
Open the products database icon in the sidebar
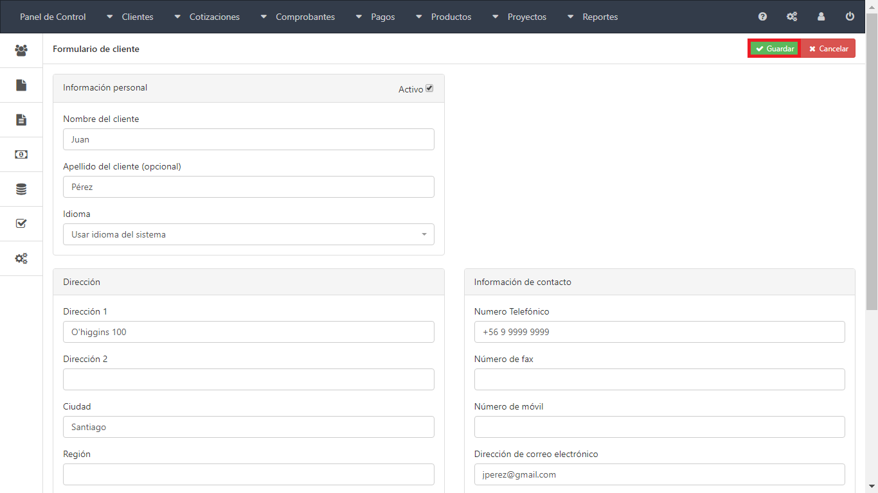point(21,189)
